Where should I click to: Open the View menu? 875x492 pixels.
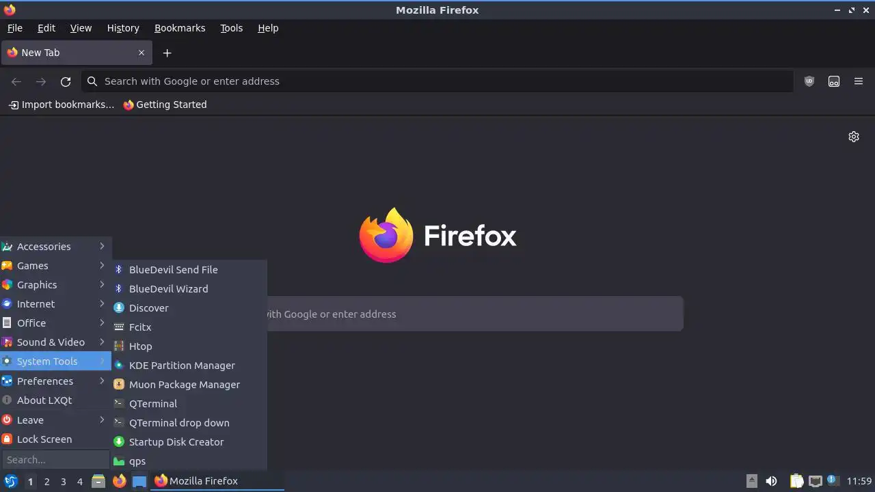(81, 28)
